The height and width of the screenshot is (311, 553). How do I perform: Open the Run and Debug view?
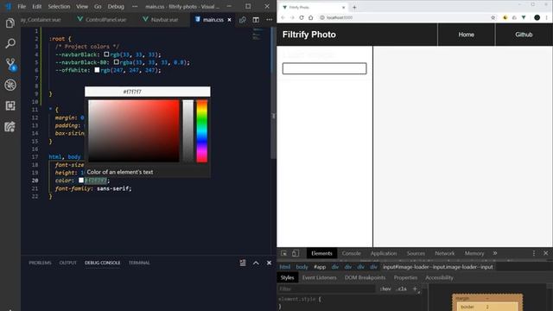point(10,85)
